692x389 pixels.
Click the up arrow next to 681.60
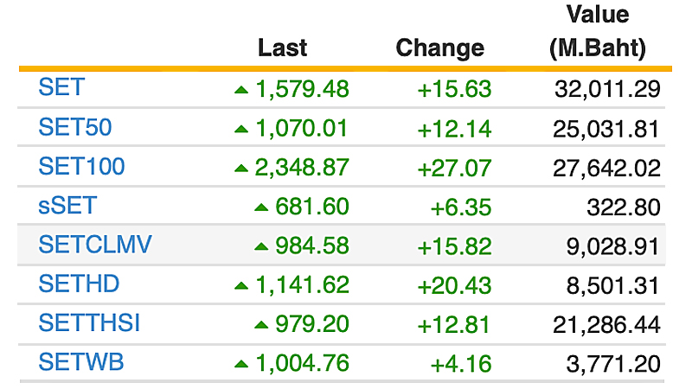coord(260,207)
